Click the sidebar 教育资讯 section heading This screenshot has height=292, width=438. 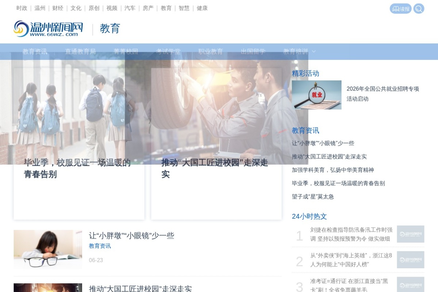pos(306,131)
